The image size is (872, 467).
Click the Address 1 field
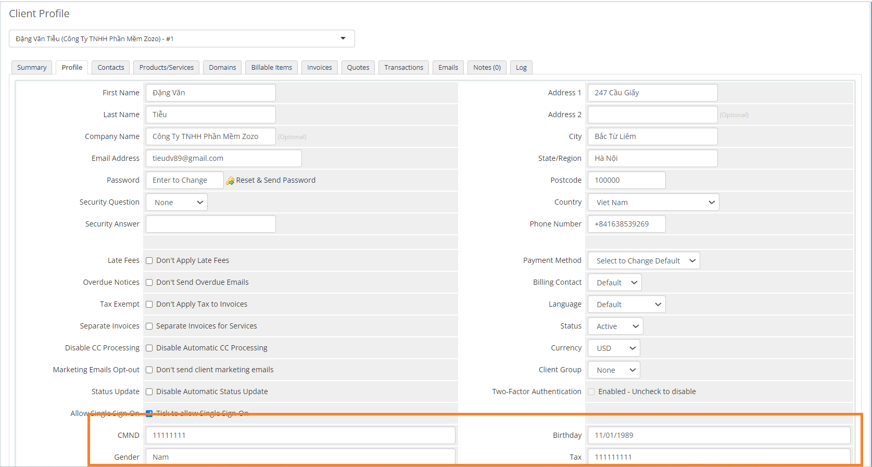(x=652, y=93)
